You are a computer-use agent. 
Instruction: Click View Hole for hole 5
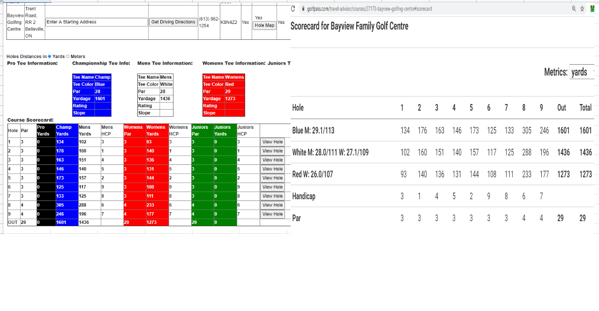273,178
